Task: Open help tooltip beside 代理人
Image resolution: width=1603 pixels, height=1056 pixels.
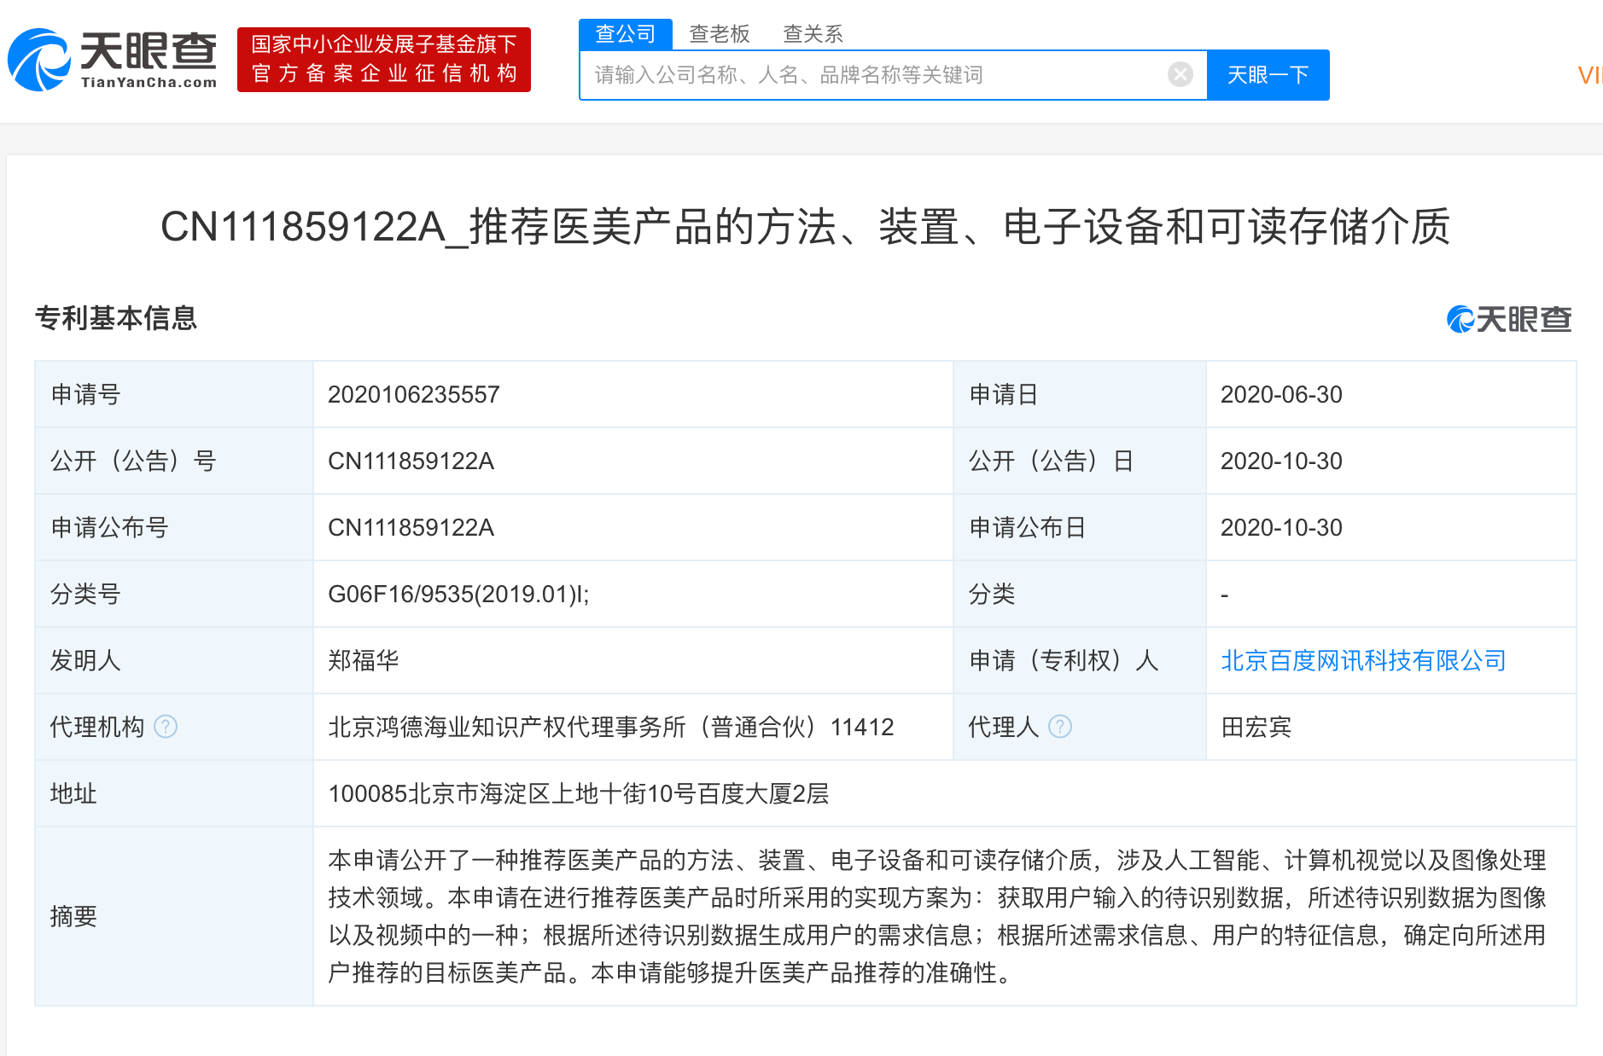Action: tap(1061, 728)
